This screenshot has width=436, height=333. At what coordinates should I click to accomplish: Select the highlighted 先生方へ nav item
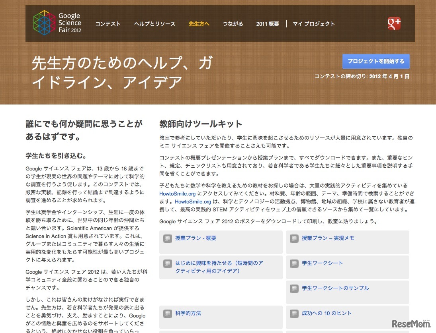(199, 24)
